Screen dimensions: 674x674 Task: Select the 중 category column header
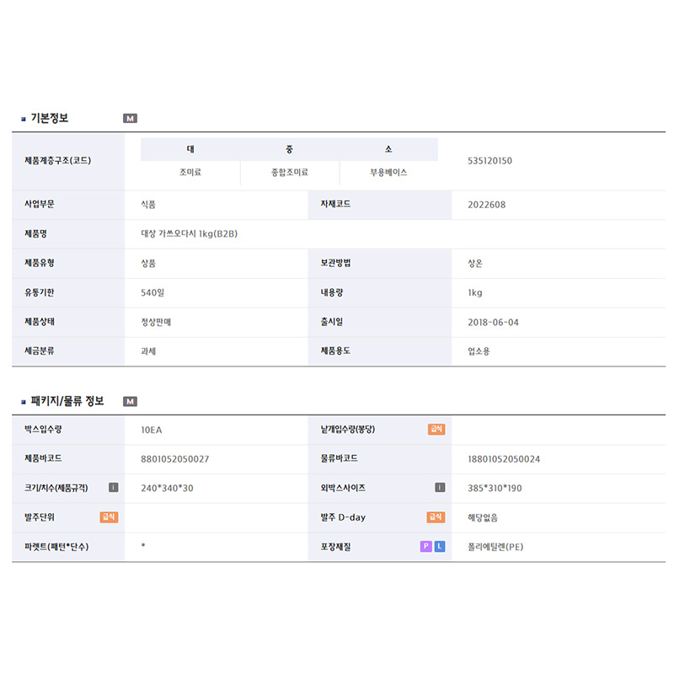coord(290,149)
